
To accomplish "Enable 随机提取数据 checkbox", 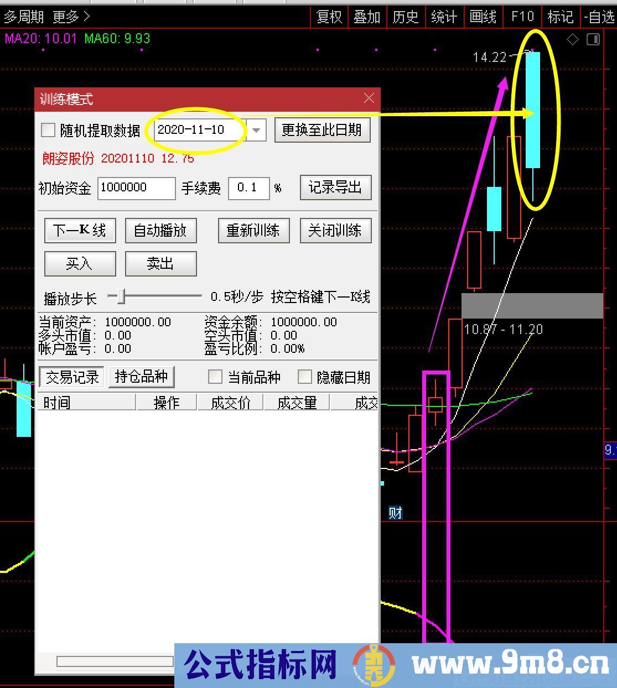I will click(x=48, y=130).
